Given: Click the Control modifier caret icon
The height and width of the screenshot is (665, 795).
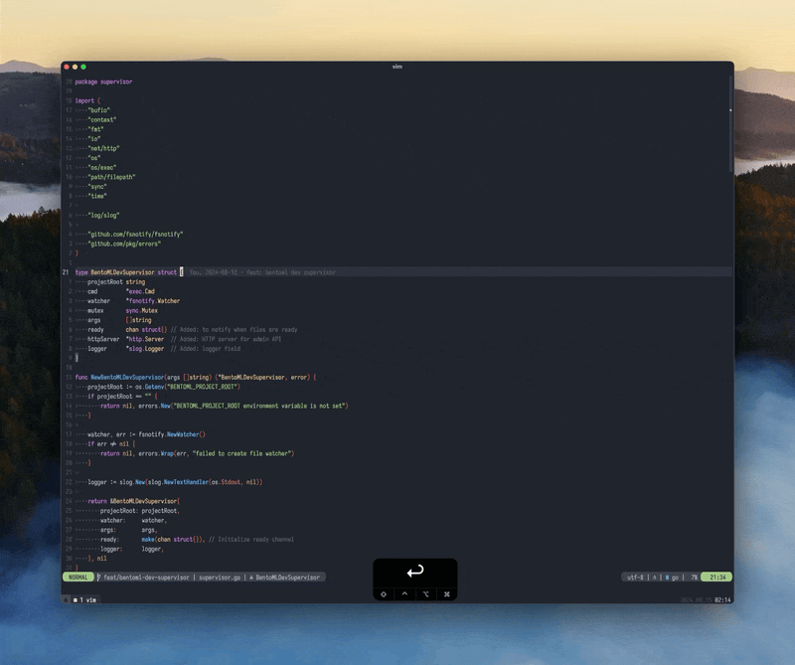Looking at the screenshot, I should tap(404, 594).
